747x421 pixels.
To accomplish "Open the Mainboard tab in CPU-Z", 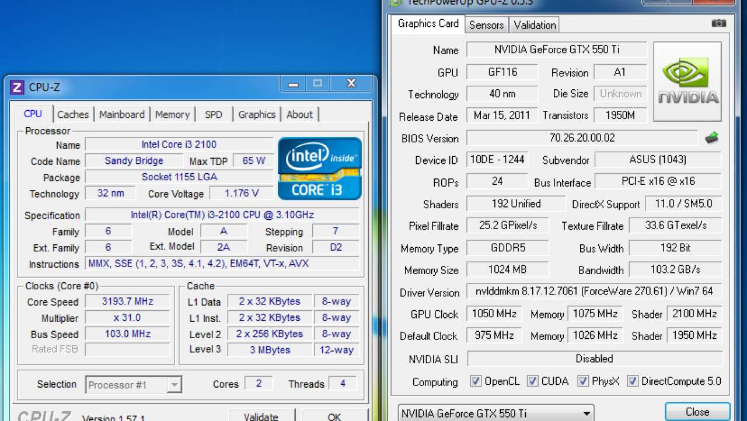I will pos(122,115).
